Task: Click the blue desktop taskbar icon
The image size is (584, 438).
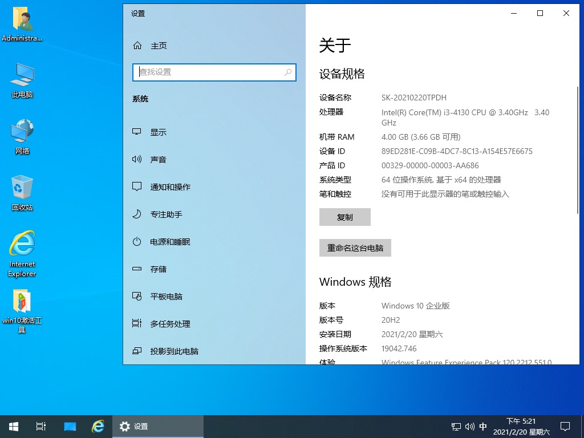Action: pyautogui.click(x=70, y=427)
